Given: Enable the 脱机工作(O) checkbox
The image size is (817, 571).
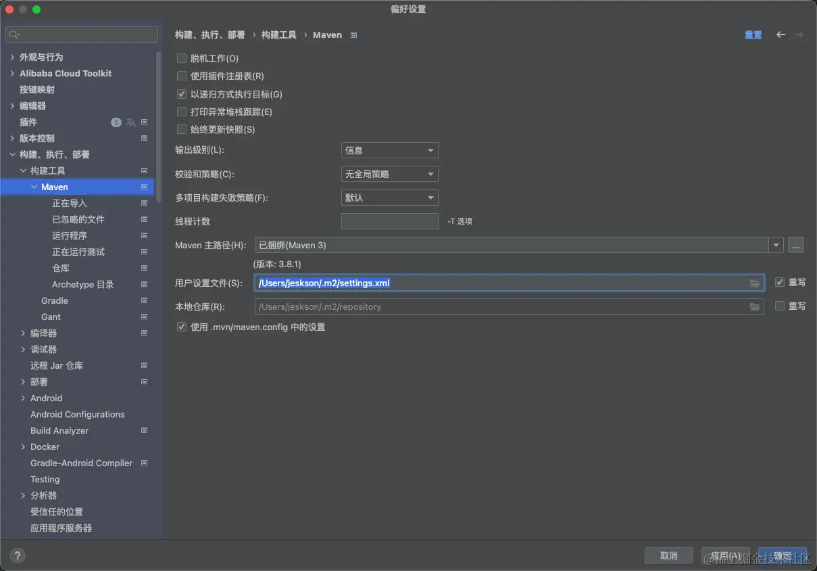Looking at the screenshot, I should click(181, 59).
